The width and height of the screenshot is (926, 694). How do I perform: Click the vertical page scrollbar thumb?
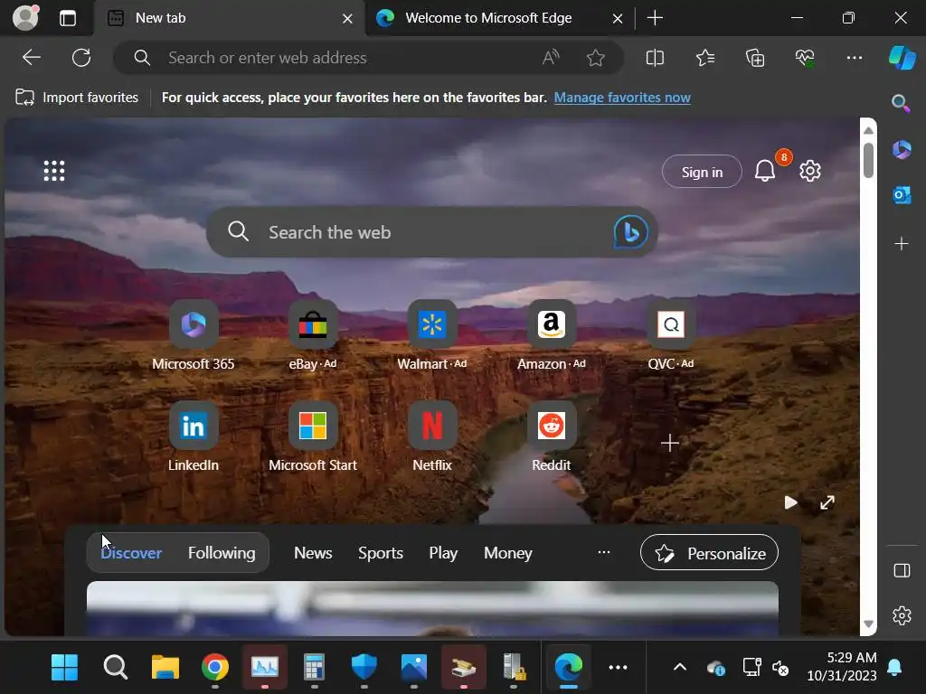click(868, 159)
